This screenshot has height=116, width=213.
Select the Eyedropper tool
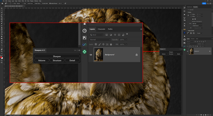tap(2, 21)
